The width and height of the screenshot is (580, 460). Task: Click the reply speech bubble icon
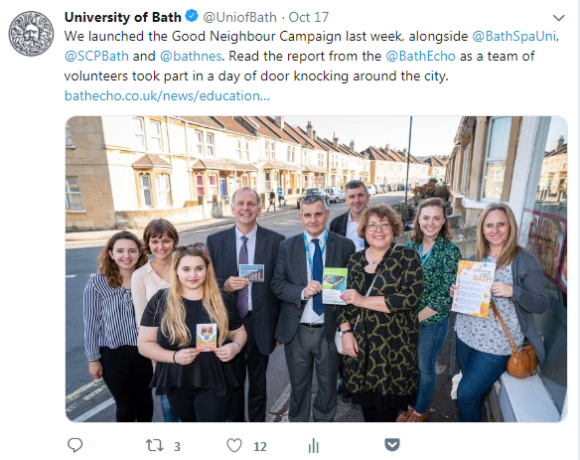[x=74, y=445]
